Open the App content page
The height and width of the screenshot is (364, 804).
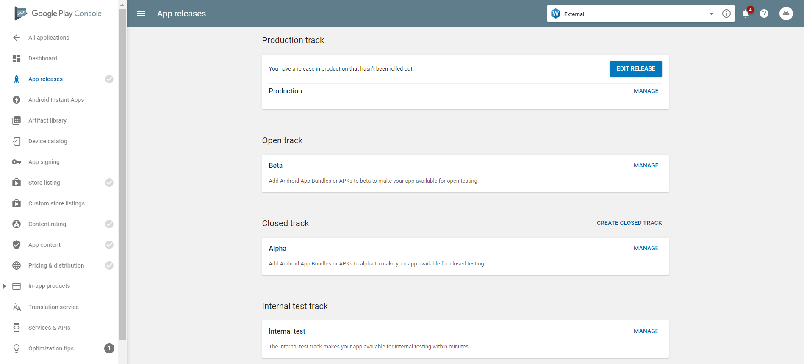click(44, 245)
